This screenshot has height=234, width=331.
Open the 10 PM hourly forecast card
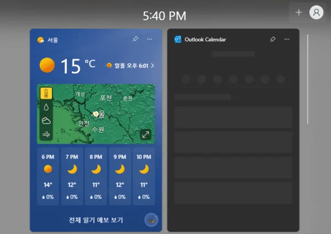[x=144, y=177]
